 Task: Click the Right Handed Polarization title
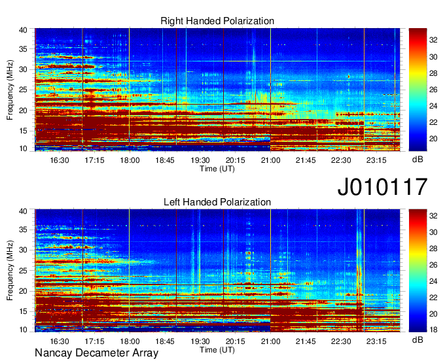(217, 21)
